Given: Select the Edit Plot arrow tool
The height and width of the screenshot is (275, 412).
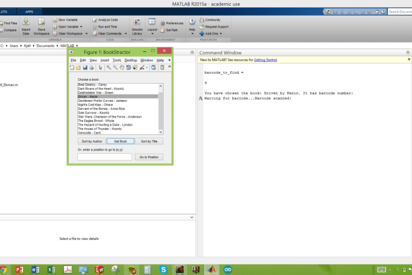Looking at the screenshot, I should point(101,67).
